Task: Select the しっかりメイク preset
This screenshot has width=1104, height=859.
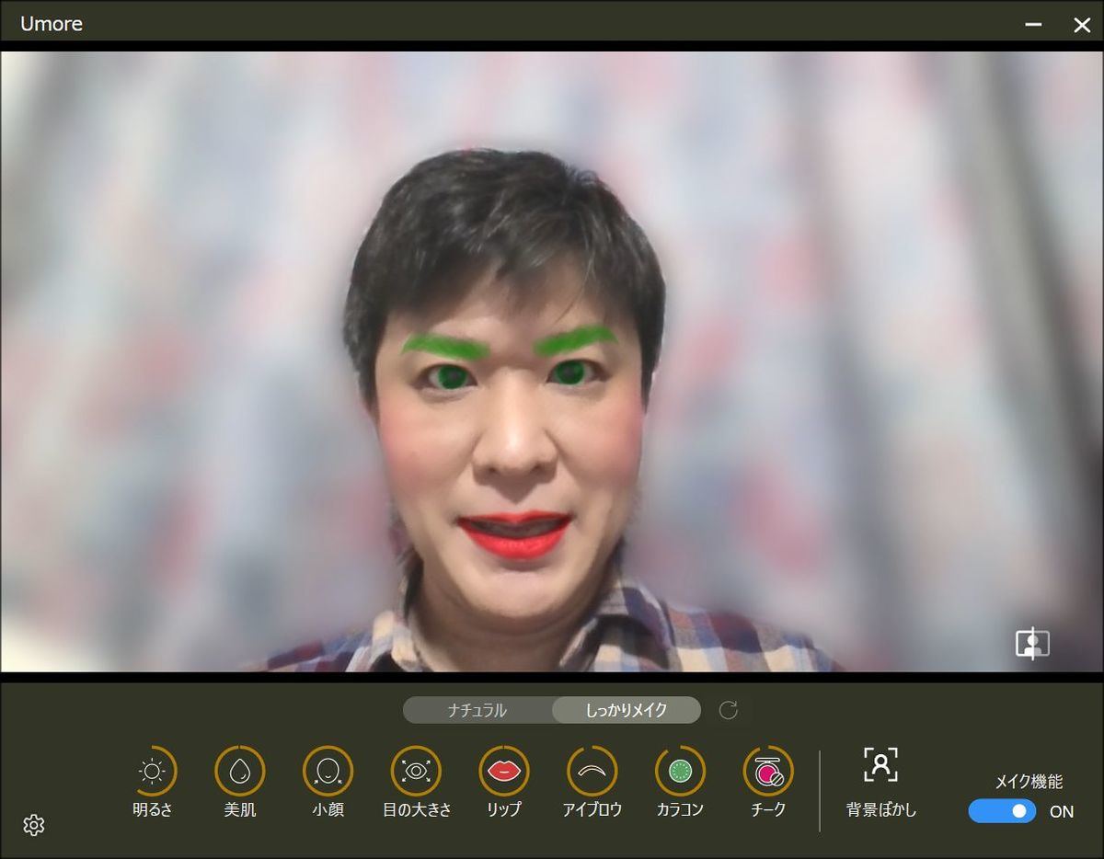Action: point(627,710)
